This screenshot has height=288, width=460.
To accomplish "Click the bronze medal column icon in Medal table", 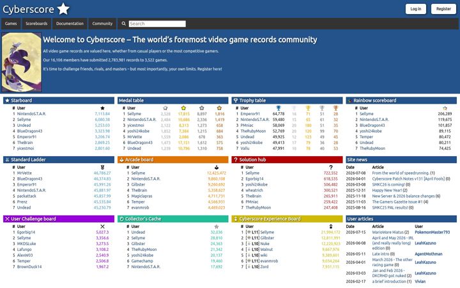I will tap(219, 108).
